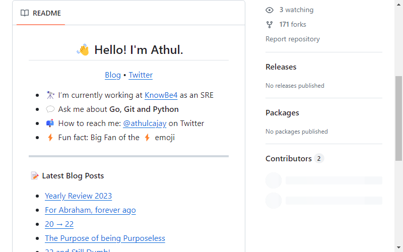Open the KnowBe4 link
The height and width of the screenshot is (252, 403).
(x=161, y=95)
